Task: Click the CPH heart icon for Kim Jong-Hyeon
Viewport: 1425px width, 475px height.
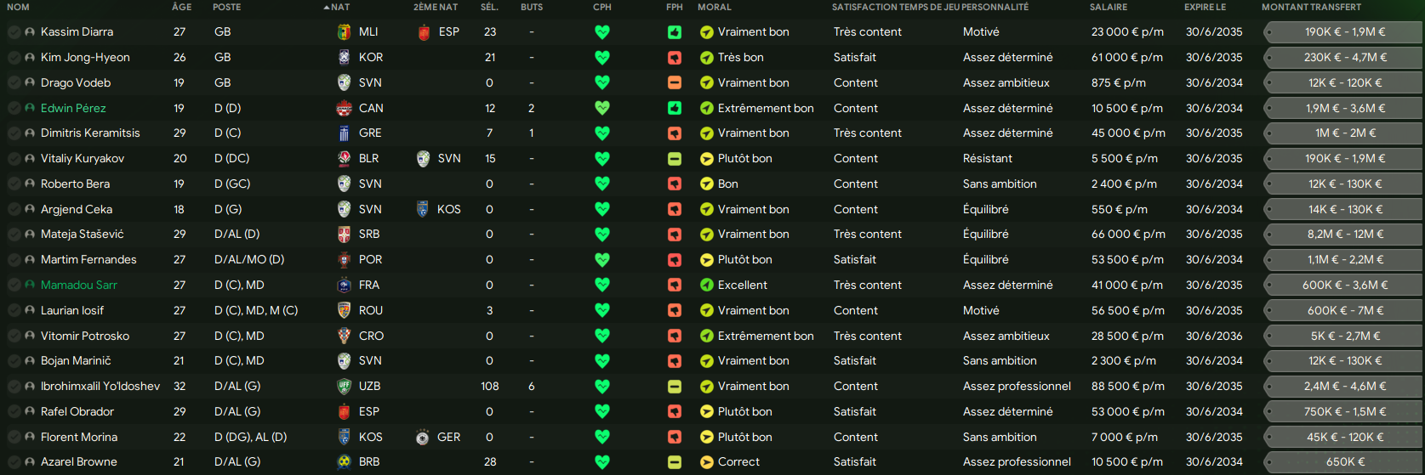Action: (x=602, y=58)
